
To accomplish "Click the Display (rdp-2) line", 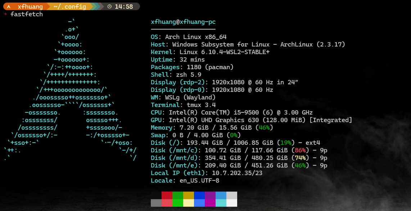I will click(225, 82).
